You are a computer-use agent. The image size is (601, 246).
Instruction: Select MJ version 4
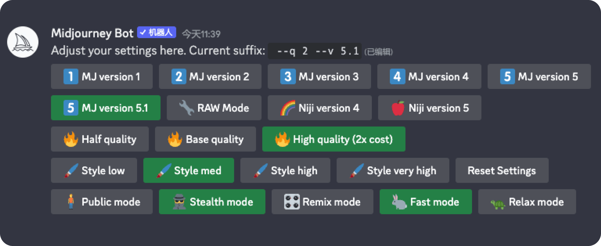click(x=429, y=76)
